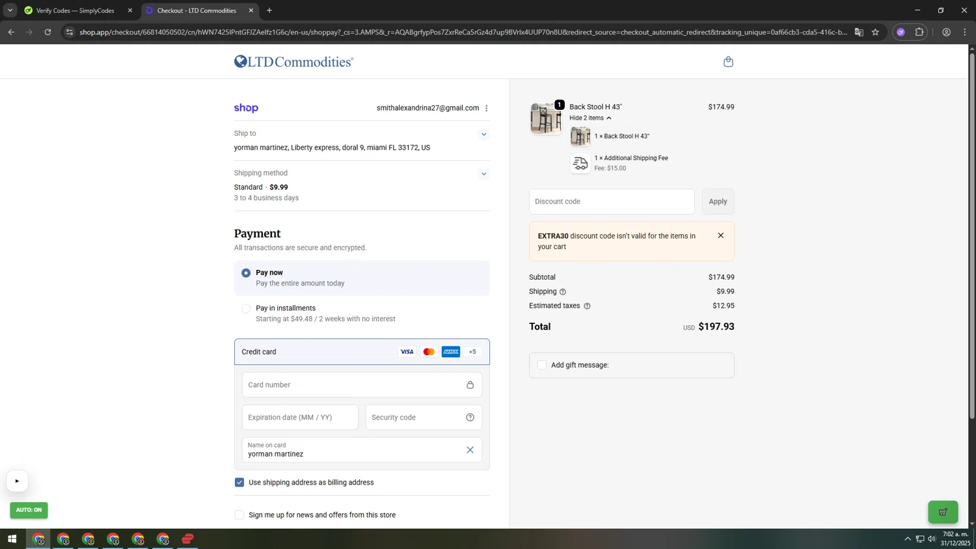Dismiss the EXTRA30 invalid code alert
This screenshot has height=549, width=976.
click(x=720, y=235)
